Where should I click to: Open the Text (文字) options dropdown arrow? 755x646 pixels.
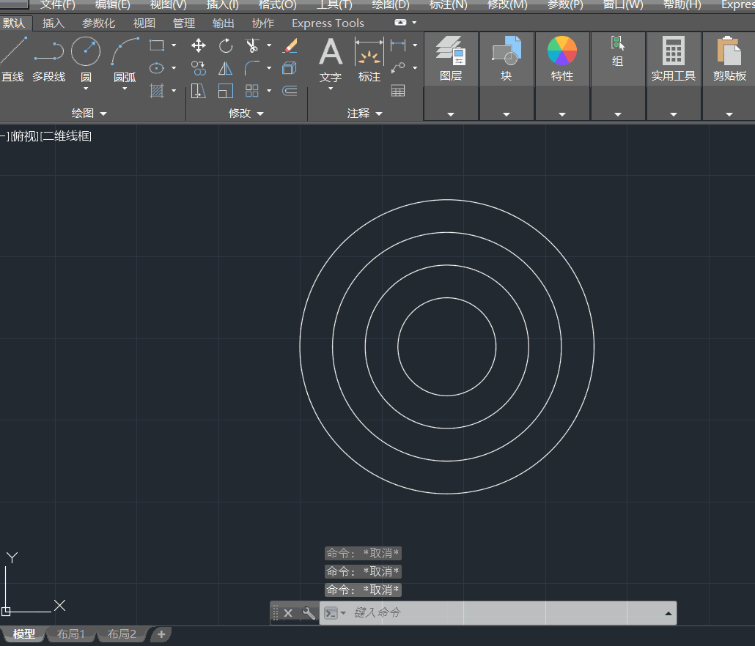coord(331,89)
